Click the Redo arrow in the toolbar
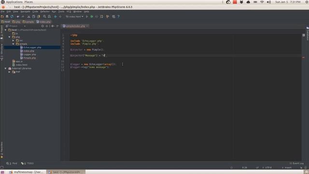The width and height of the screenshot is (309, 174). (23, 17)
